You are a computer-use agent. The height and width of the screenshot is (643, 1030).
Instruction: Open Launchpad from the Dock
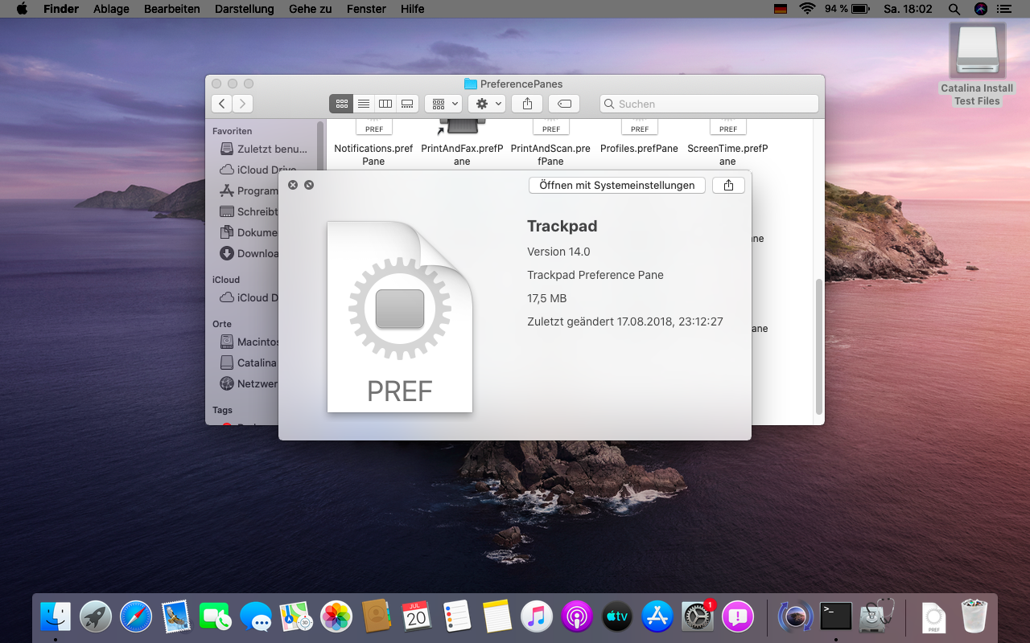(x=96, y=616)
